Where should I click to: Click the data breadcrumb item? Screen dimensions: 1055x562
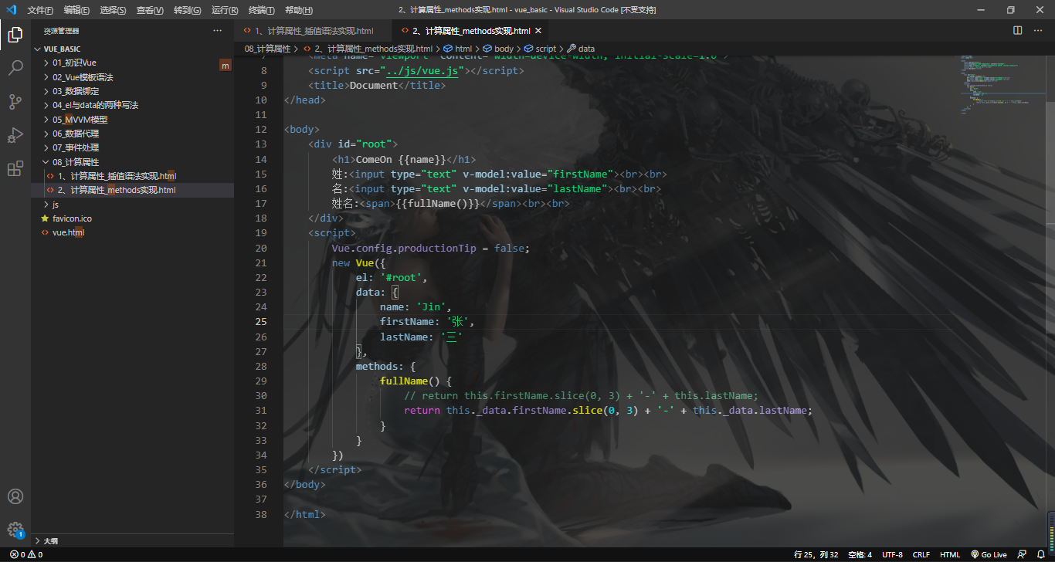pyautogui.click(x=581, y=49)
